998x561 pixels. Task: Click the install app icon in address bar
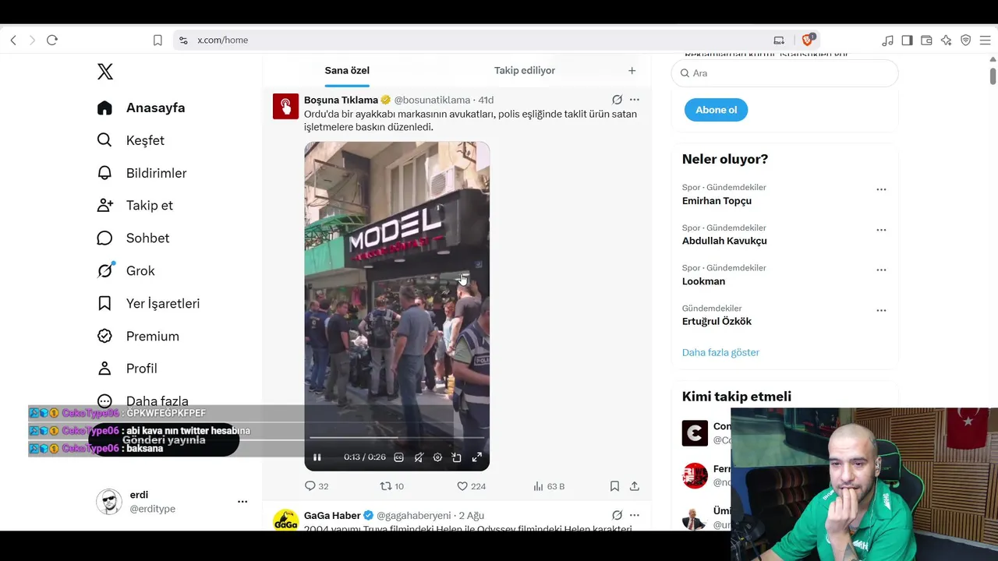tap(779, 41)
